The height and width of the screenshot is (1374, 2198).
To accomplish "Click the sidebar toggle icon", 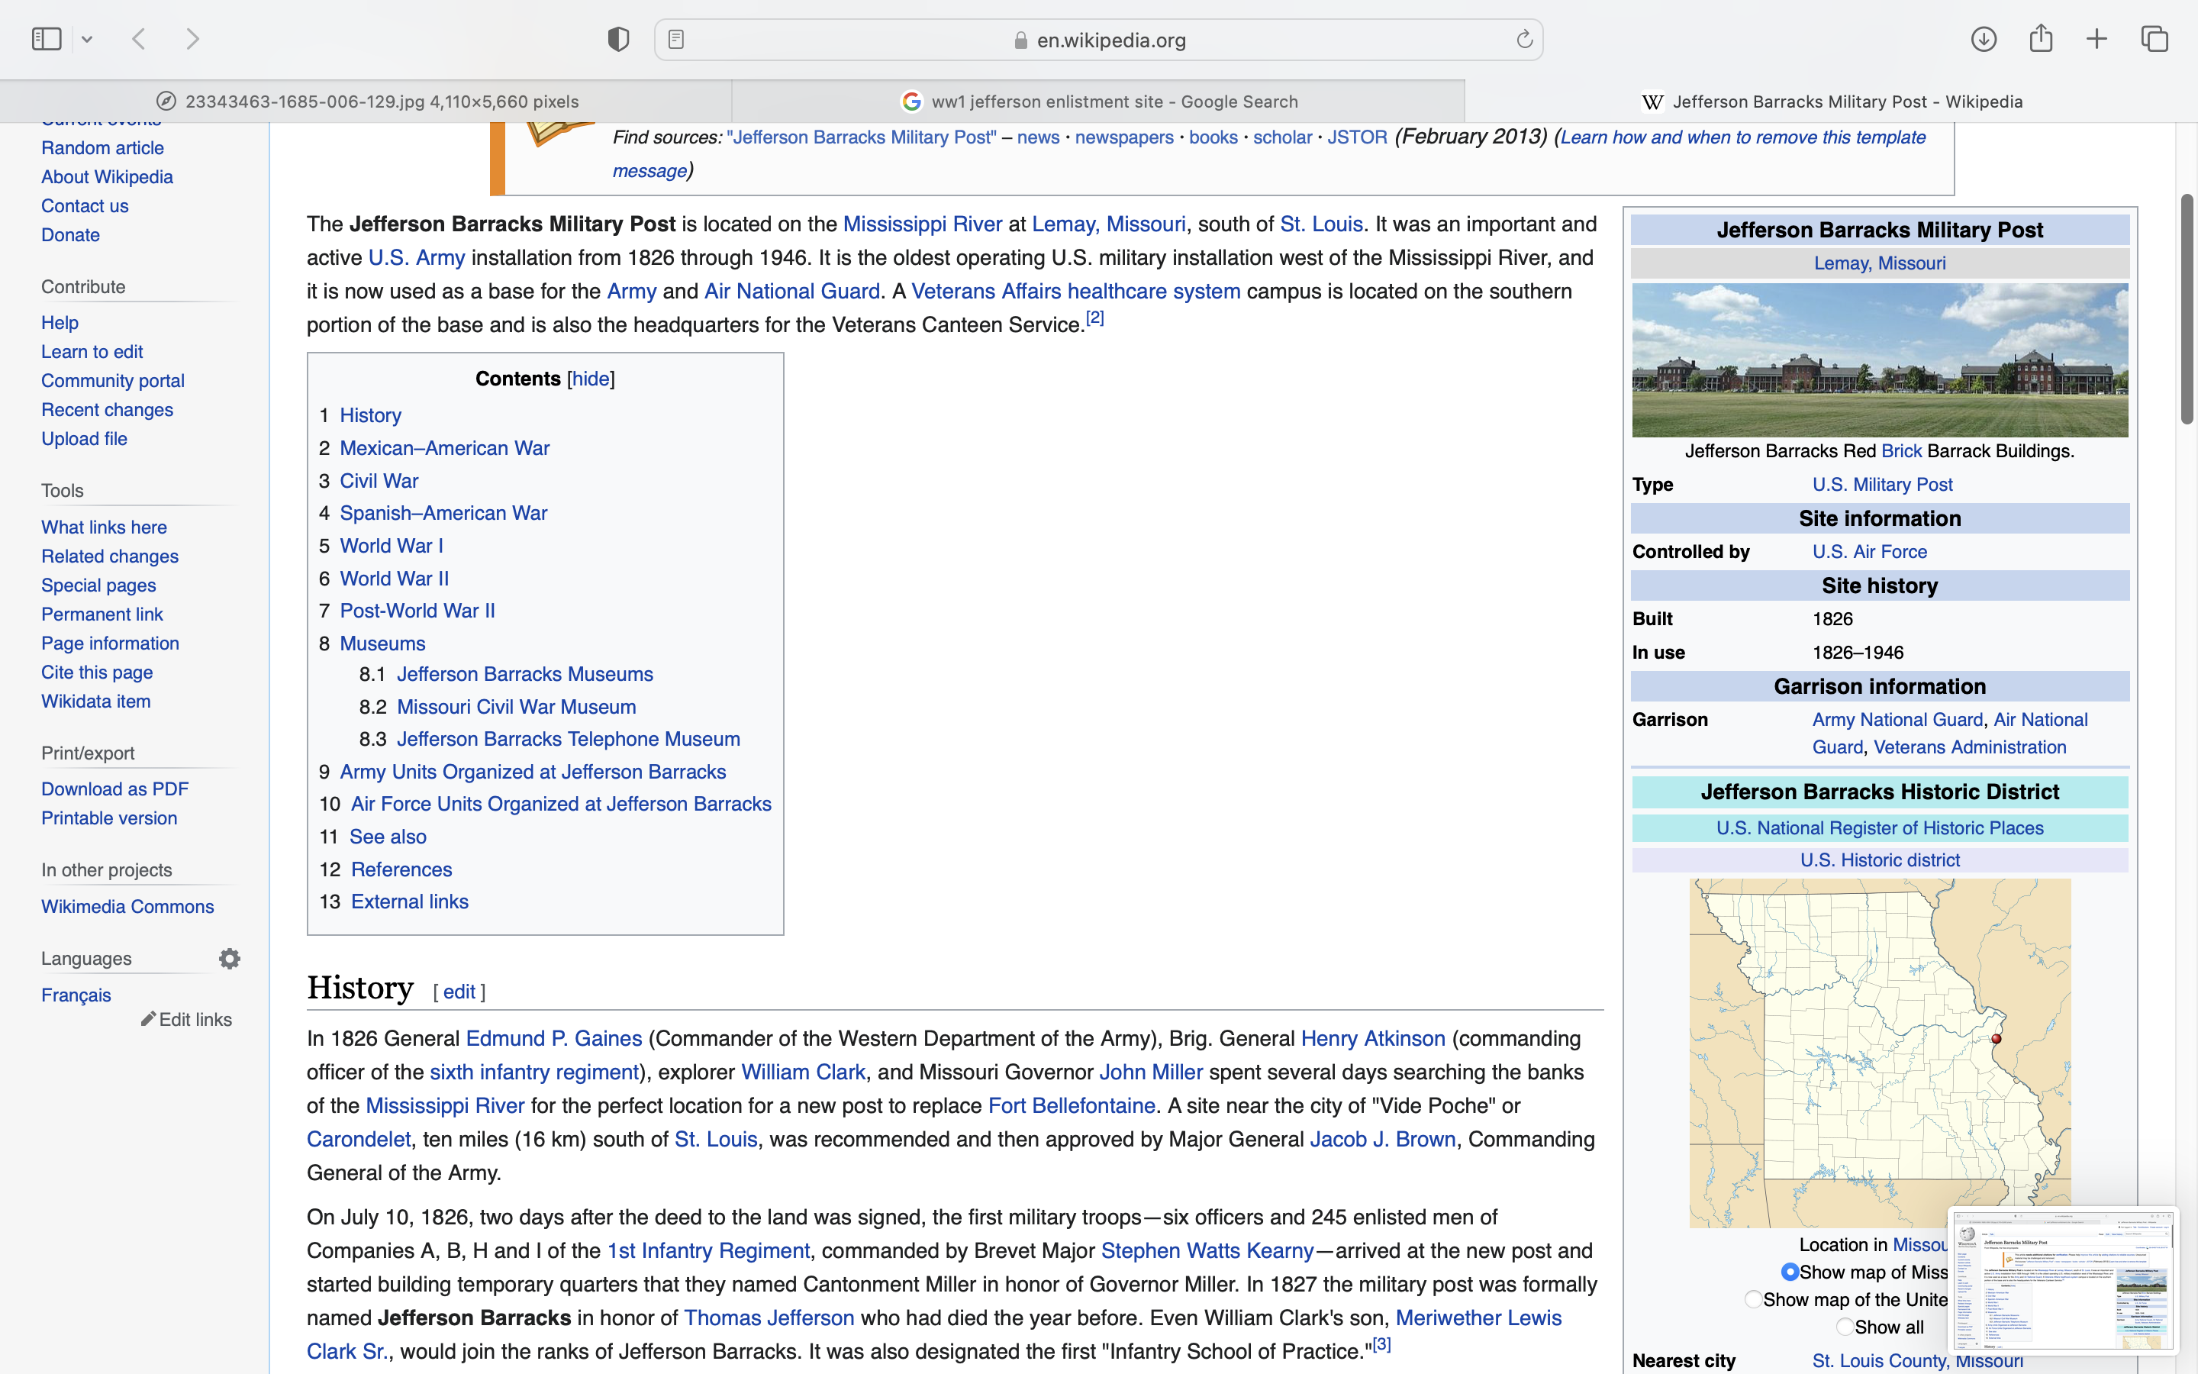I will pyautogui.click(x=46, y=39).
